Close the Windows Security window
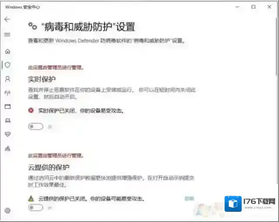The image size is (279, 222). [x=269, y=7]
